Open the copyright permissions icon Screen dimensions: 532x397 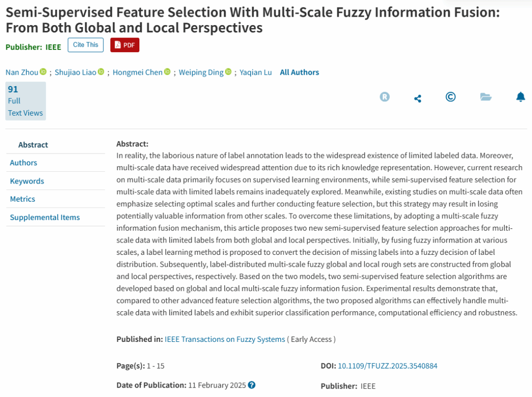450,97
